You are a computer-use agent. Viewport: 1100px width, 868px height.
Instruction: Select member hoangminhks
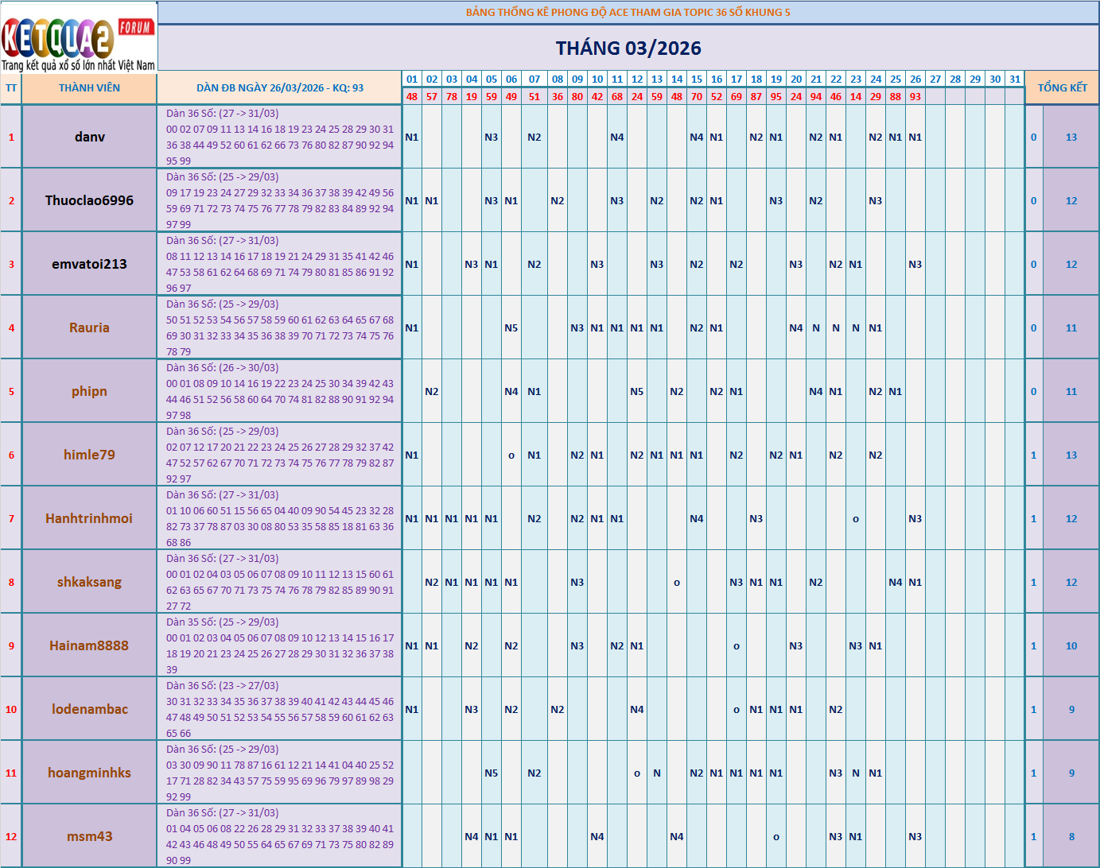(89, 773)
